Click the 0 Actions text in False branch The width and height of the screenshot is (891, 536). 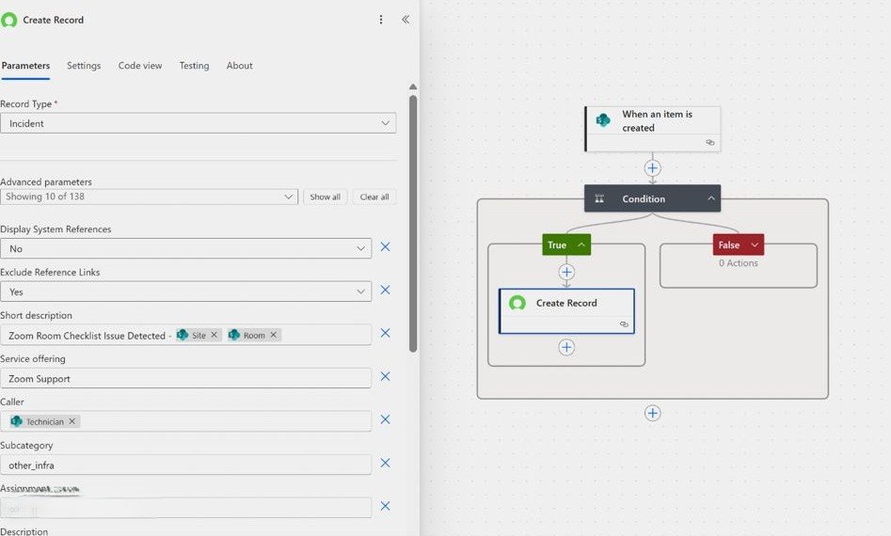[x=739, y=263]
